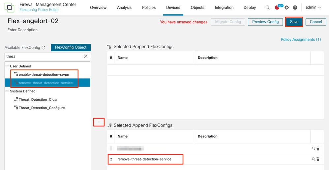This screenshot has width=329, height=170.
Task: Clear the FlexConfig search field
Action: (86, 56)
